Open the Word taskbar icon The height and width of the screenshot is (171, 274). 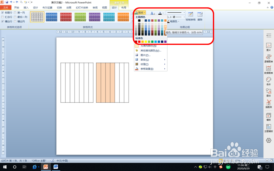coord(56,167)
